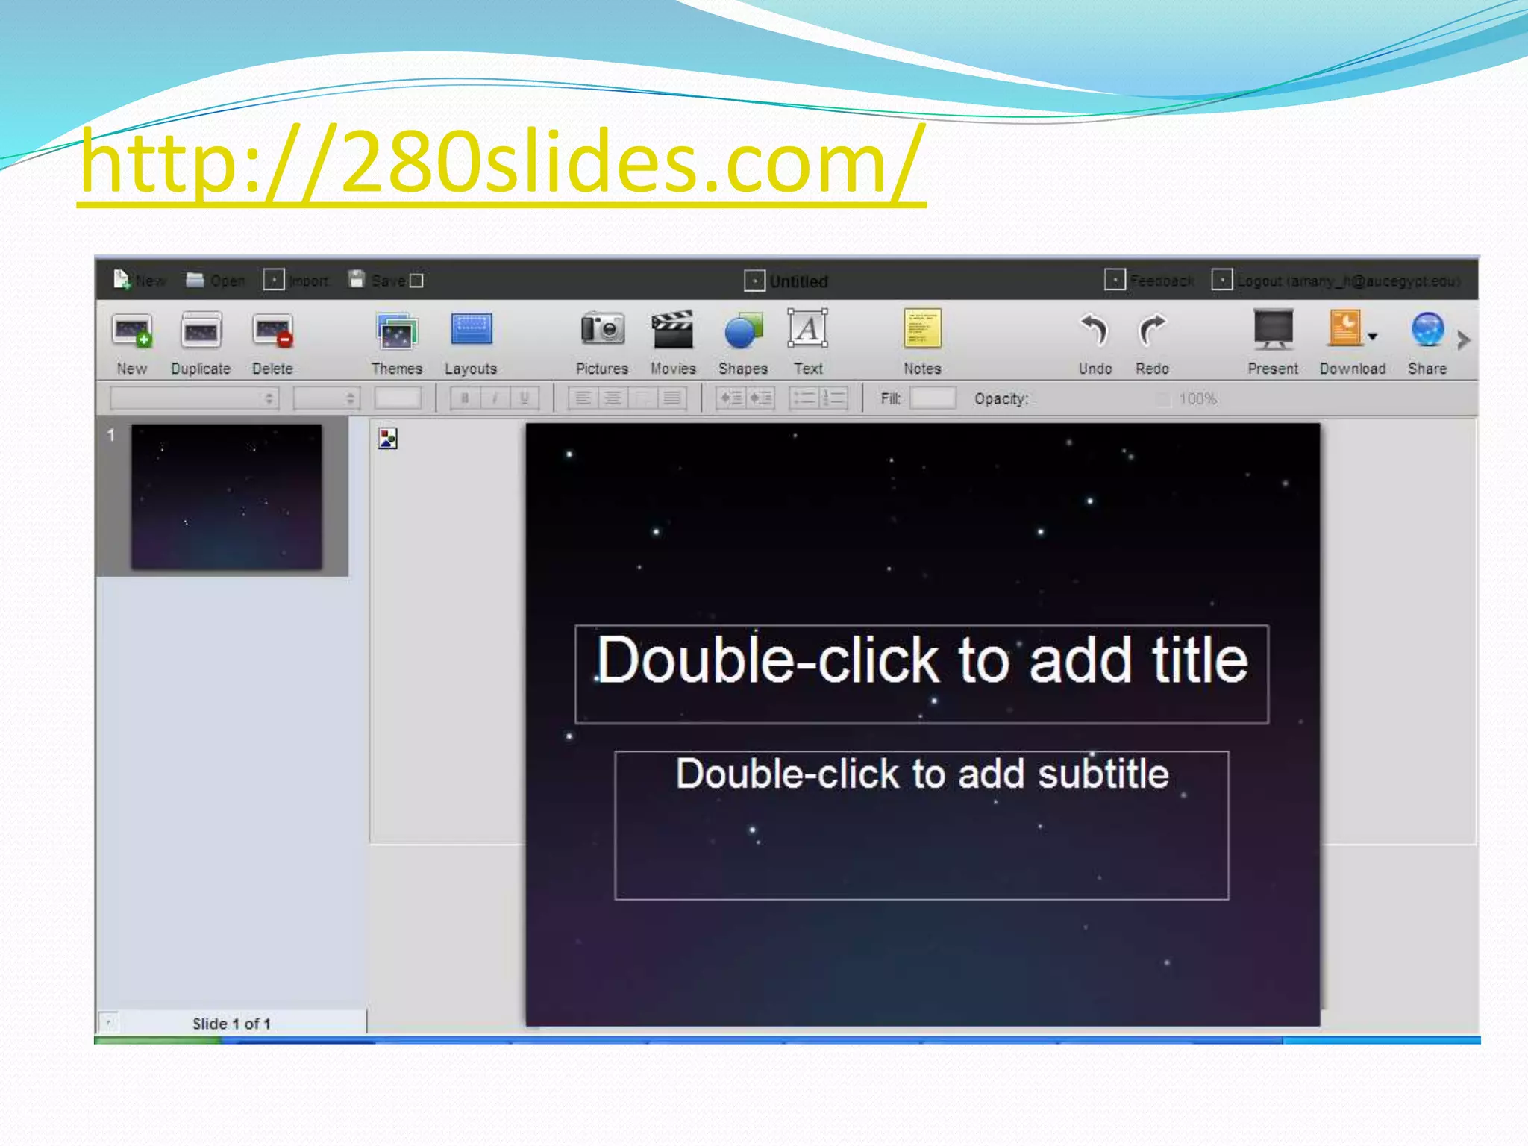Image resolution: width=1528 pixels, height=1146 pixels.
Task: Toggle bold formatting
Action: point(465,398)
